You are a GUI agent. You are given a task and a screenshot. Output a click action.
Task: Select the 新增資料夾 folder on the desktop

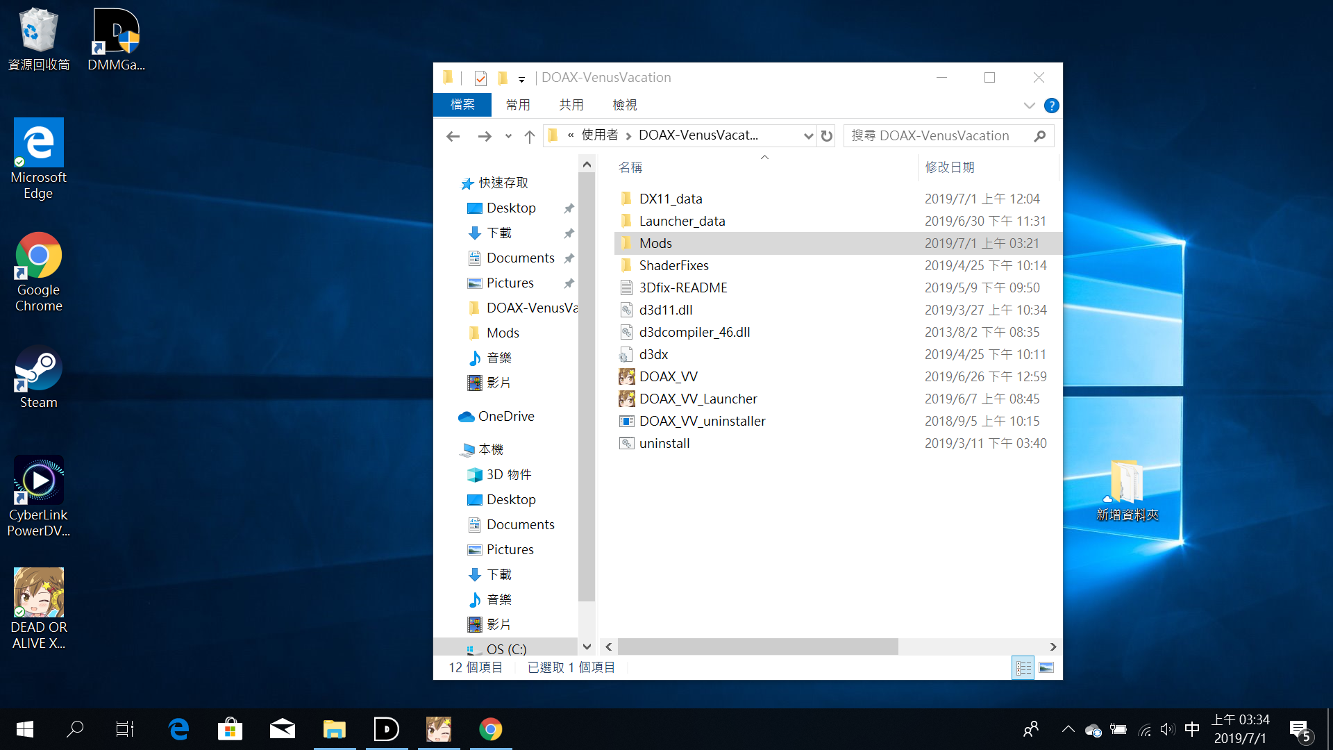coord(1127,490)
